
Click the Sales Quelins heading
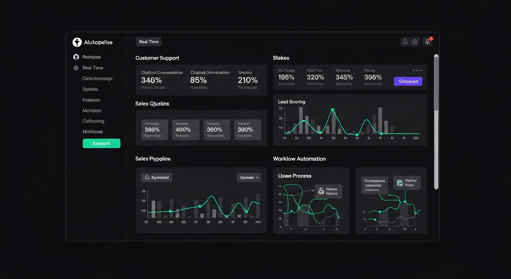152,104
